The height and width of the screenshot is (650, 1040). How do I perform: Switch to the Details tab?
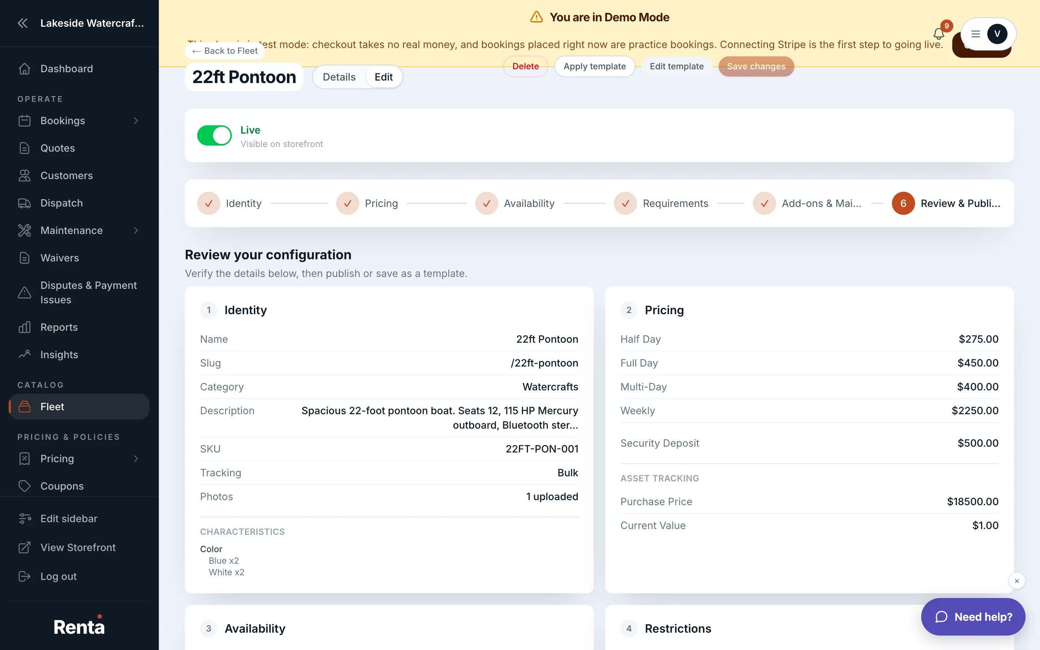point(339,77)
